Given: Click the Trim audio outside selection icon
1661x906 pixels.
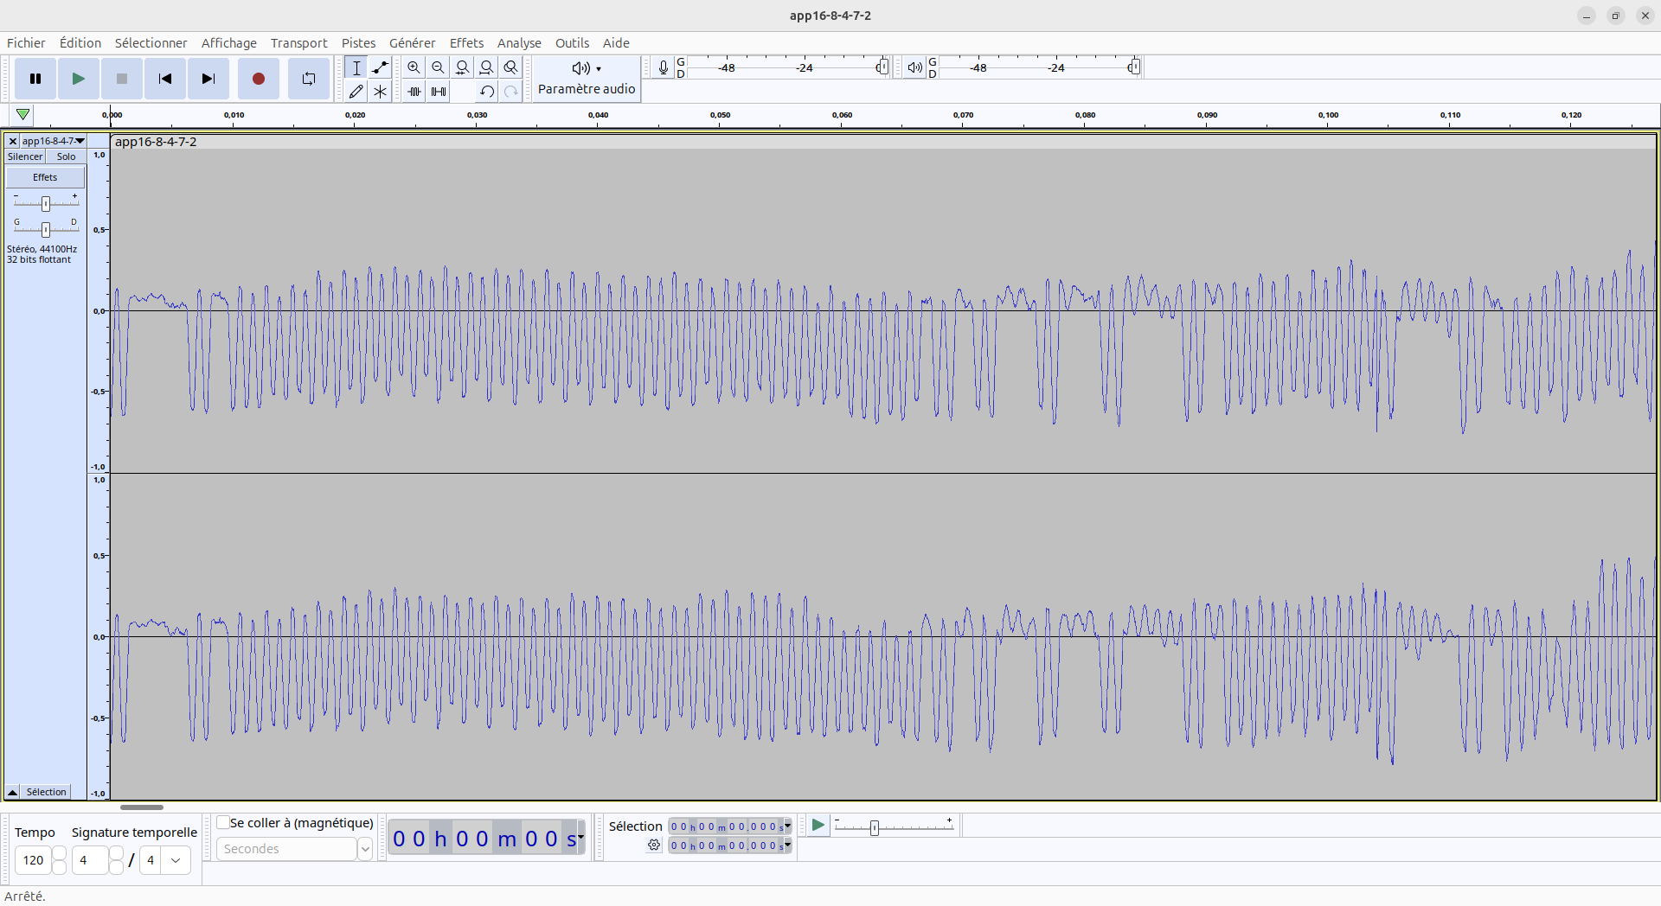Looking at the screenshot, I should (x=414, y=92).
